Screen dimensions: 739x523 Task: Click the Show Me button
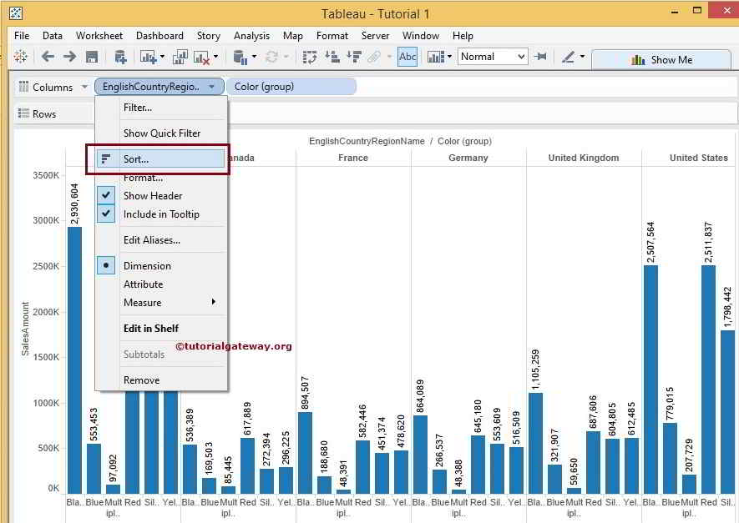click(x=661, y=59)
